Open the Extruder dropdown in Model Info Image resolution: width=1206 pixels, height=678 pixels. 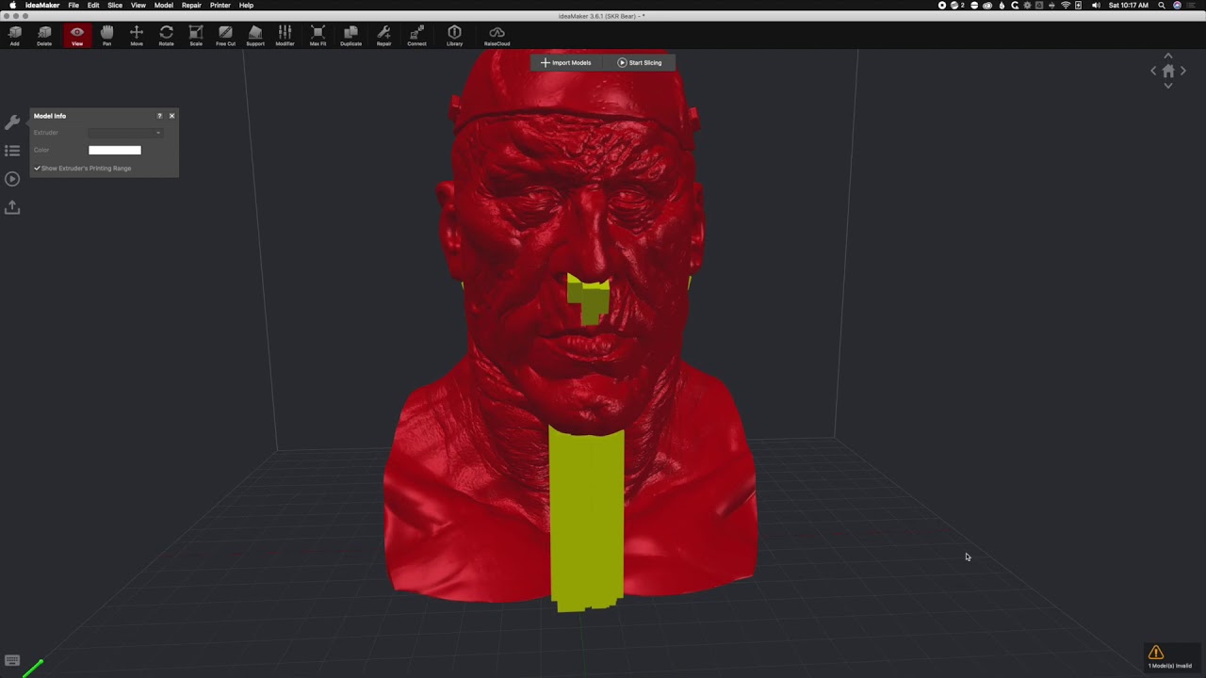tap(125, 133)
